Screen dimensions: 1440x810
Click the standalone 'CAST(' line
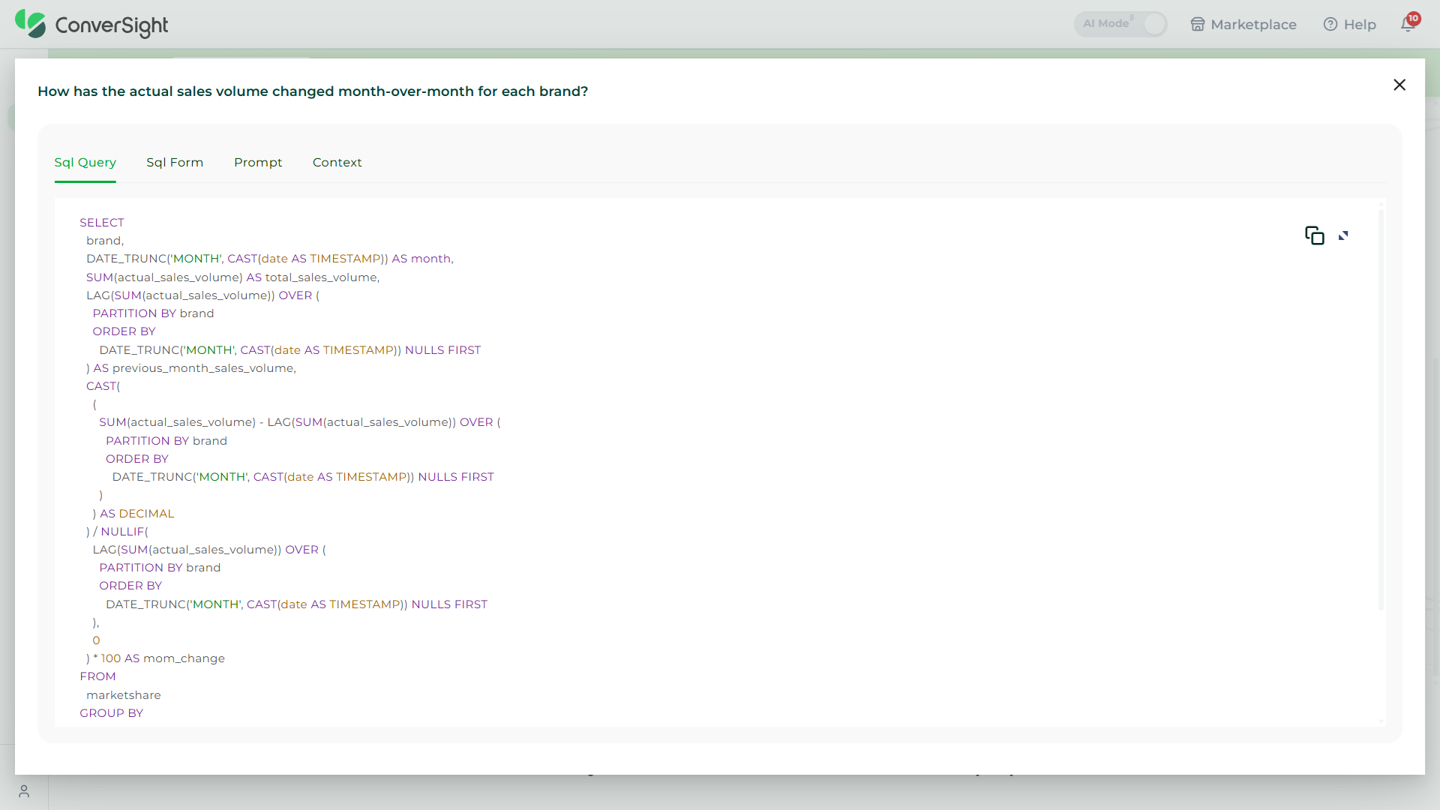103,386
